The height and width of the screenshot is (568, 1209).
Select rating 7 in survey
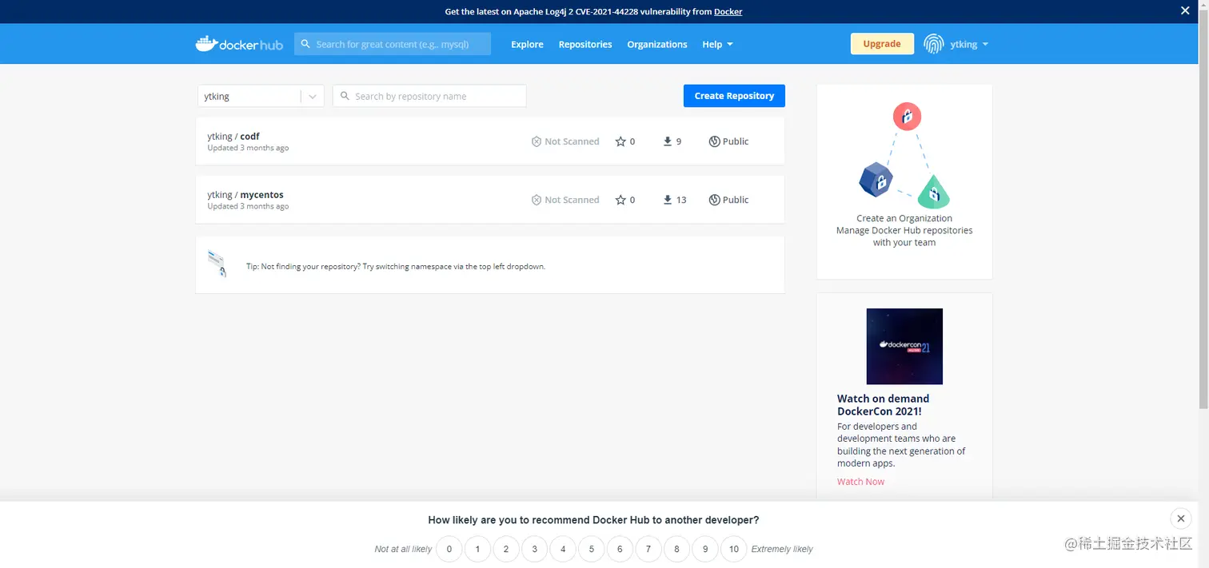coord(648,549)
